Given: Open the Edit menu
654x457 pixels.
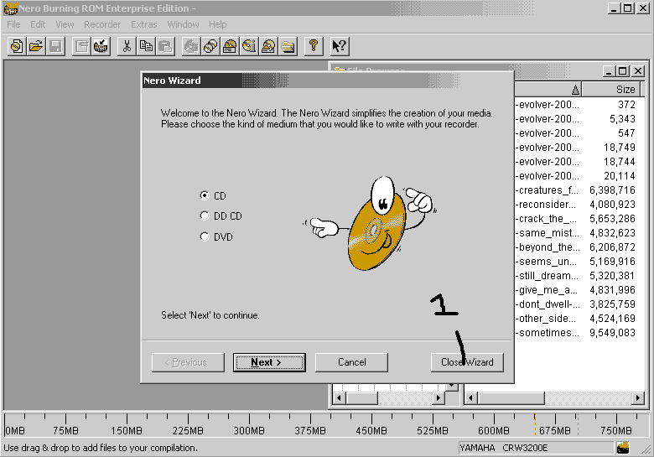Looking at the screenshot, I should pyautogui.click(x=38, y=24).
